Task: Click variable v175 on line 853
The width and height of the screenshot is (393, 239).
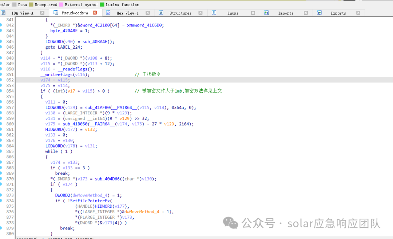Action: 45,86
